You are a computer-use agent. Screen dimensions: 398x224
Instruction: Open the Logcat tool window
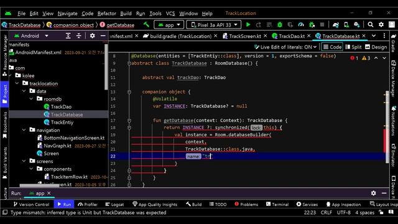pyautogui.click(x=114, y=204)
